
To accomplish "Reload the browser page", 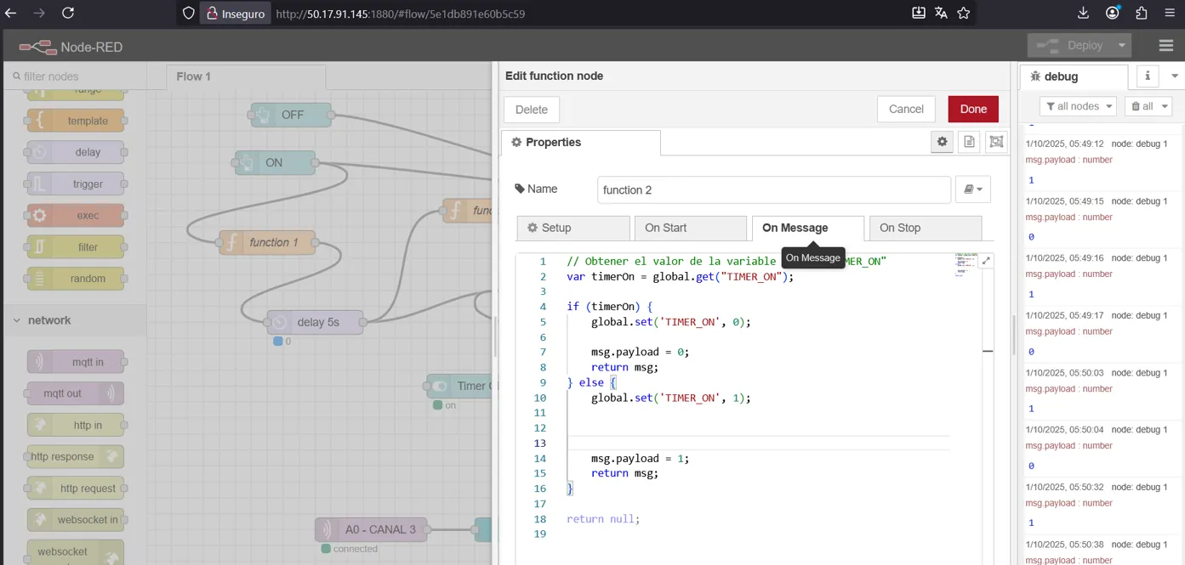I will [68, 13].
